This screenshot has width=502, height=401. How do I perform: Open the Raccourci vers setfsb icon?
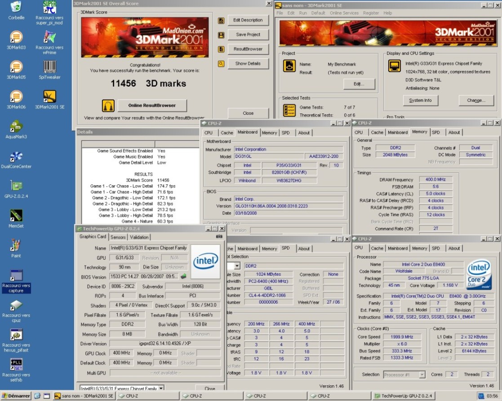16,364
